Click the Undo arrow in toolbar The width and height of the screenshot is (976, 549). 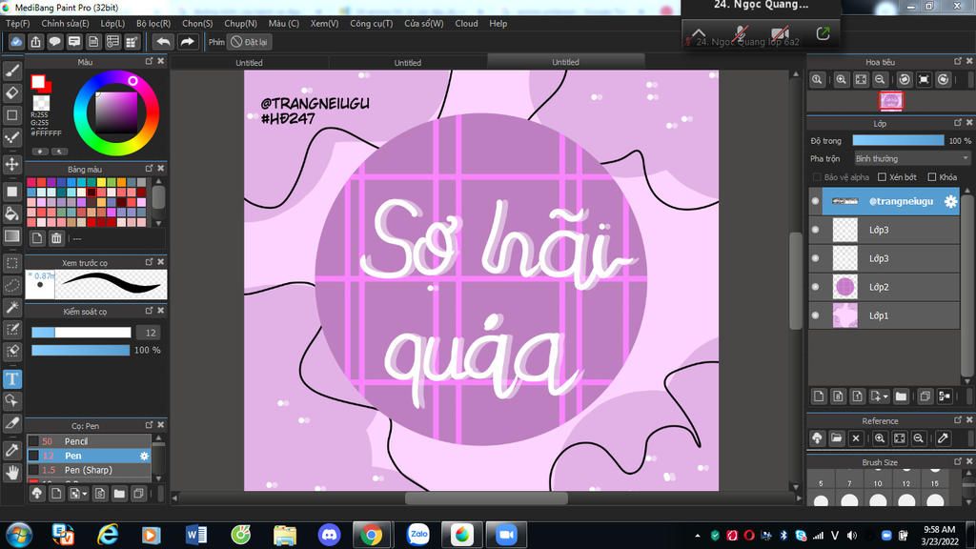163,42
